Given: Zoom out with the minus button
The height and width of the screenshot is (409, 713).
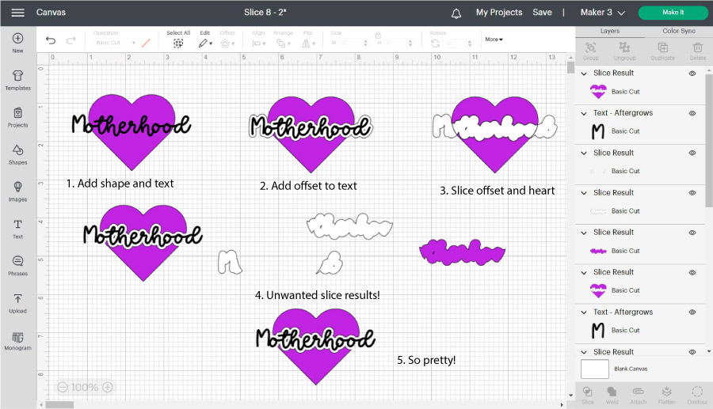Looking at the screenshot, I should pyautogui.click(x=63, y=387).
